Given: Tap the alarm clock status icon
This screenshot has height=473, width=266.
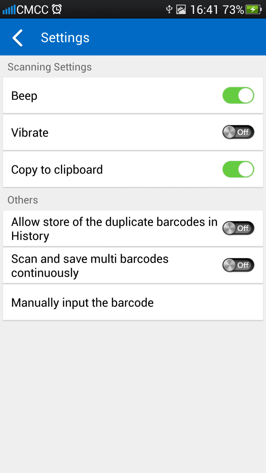Looking at the screenshot, I should click(57, 9).
